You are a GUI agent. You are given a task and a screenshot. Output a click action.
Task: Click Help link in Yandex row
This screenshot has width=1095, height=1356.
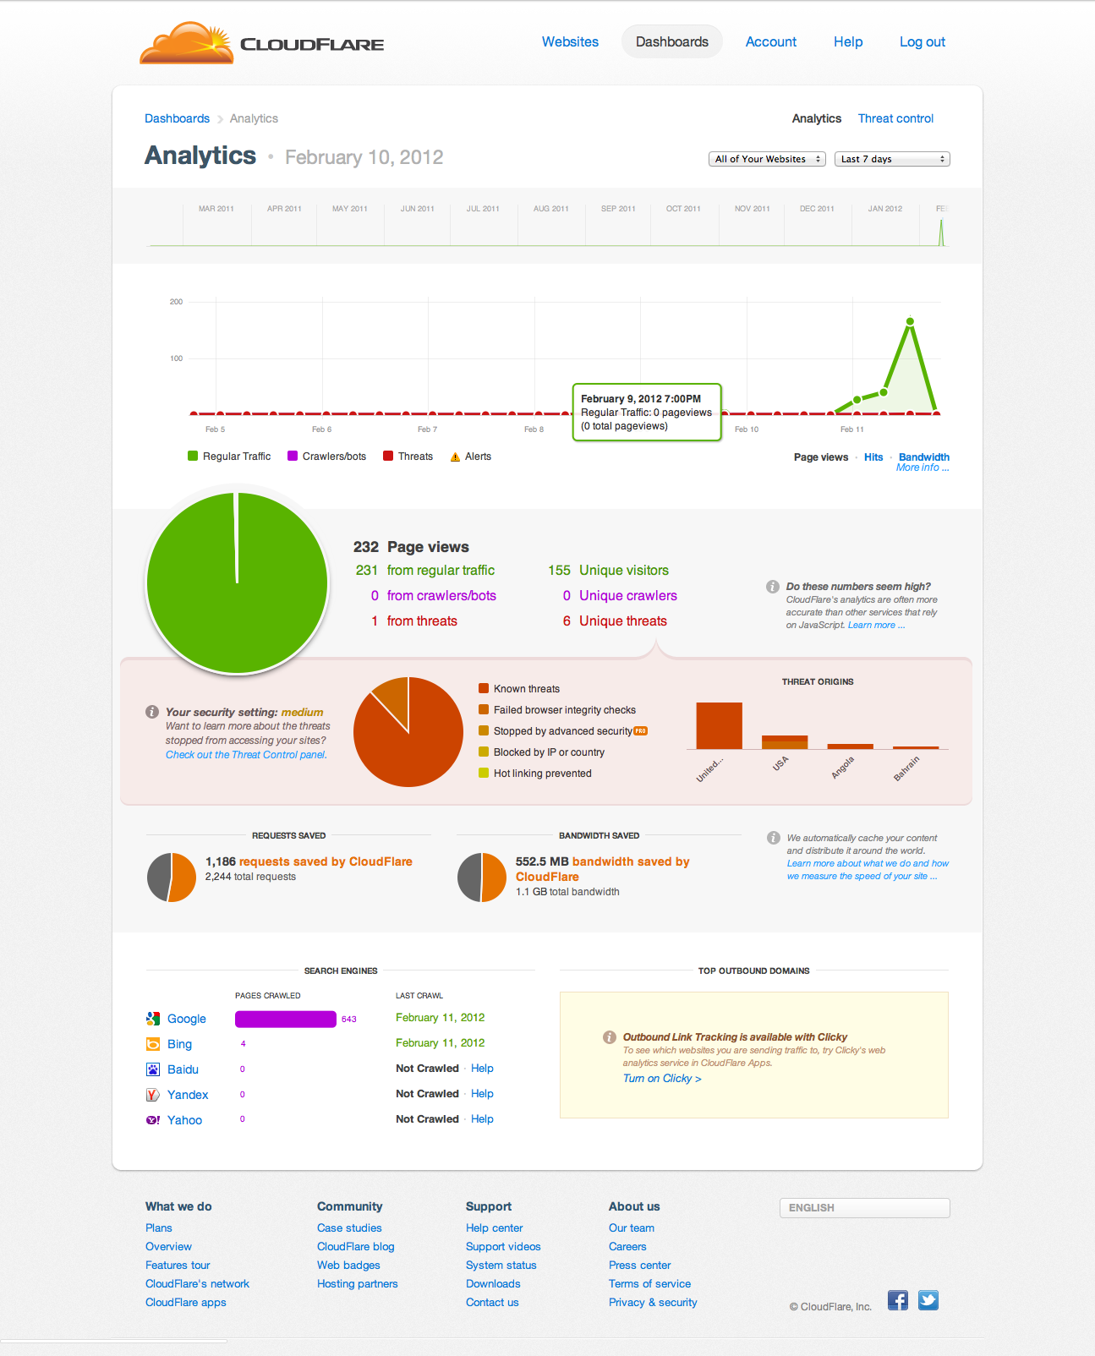tap(482, 1094)
